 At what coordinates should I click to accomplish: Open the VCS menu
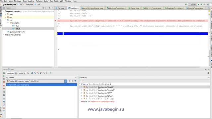[62, 1]
